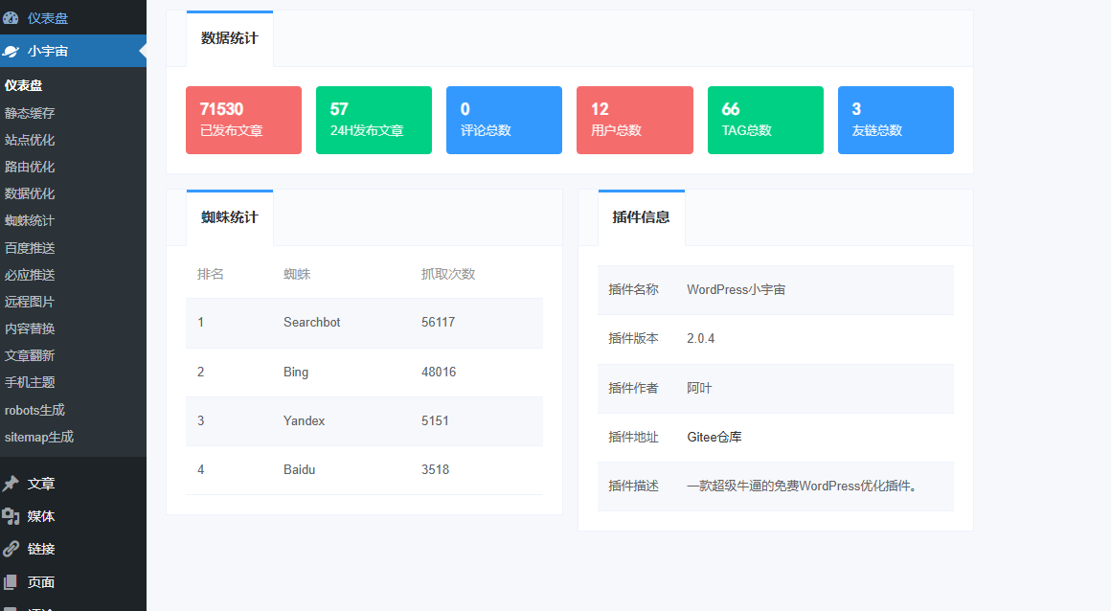The image size is (1111, 611).
Task: Switch to the 插件信息 tab
Action: pyautogui.click(x=640, y=217)
